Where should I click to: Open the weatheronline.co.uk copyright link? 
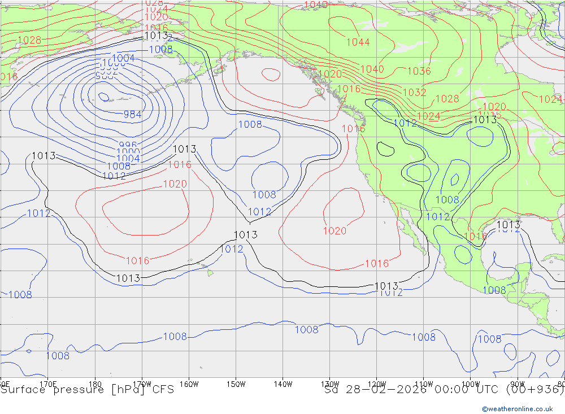518,409
